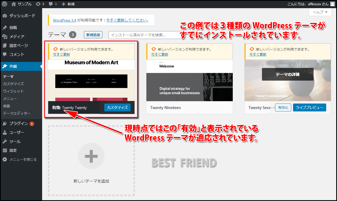Click the theme count badge 3

pyautogui.click(x=73, y=35)
